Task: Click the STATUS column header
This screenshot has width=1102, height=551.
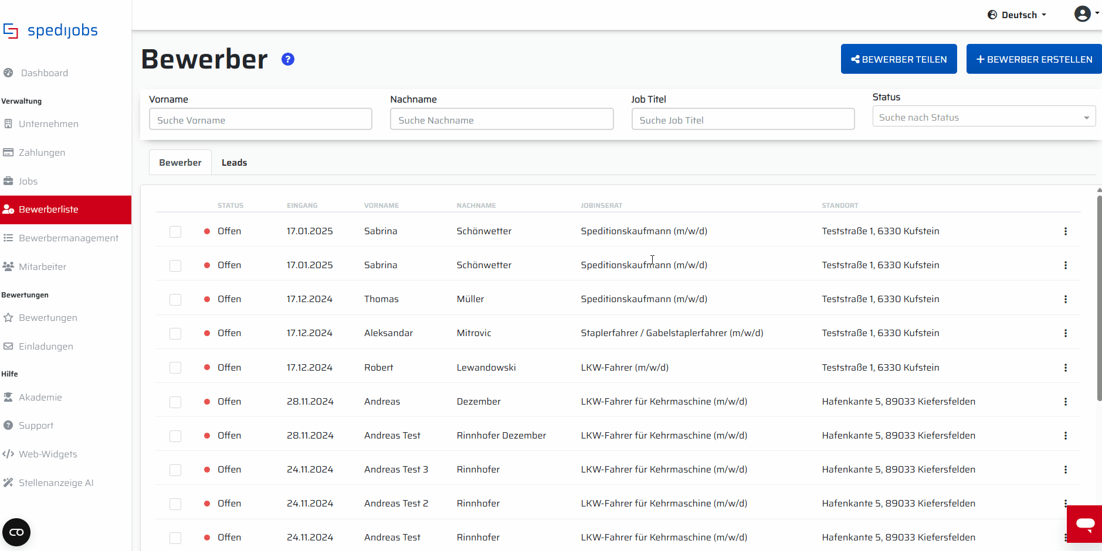Action: [230, 206]
